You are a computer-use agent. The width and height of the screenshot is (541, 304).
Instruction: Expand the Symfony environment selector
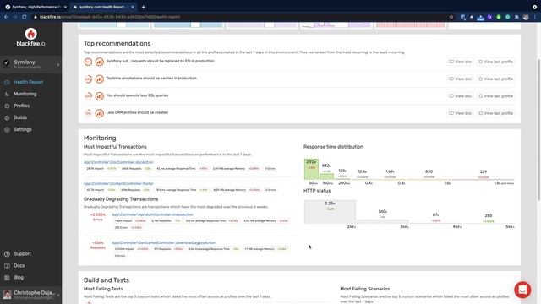click(30, 64)
